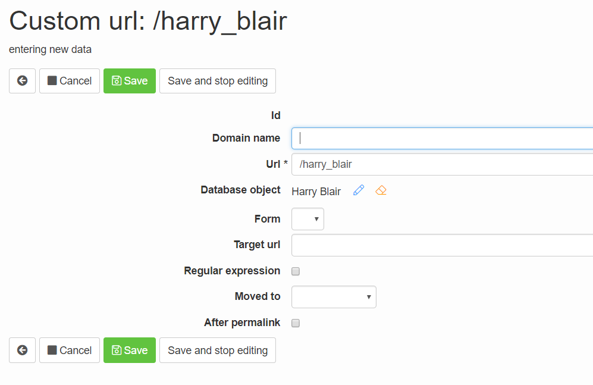Click the bottom Save and stop editing button
The image size is (593, 385).
tap(217, 350)
